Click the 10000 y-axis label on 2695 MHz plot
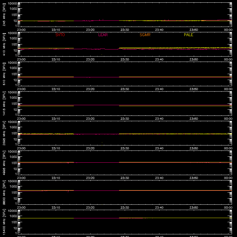The width and height of the screenshot is (237, 237). 12,122
